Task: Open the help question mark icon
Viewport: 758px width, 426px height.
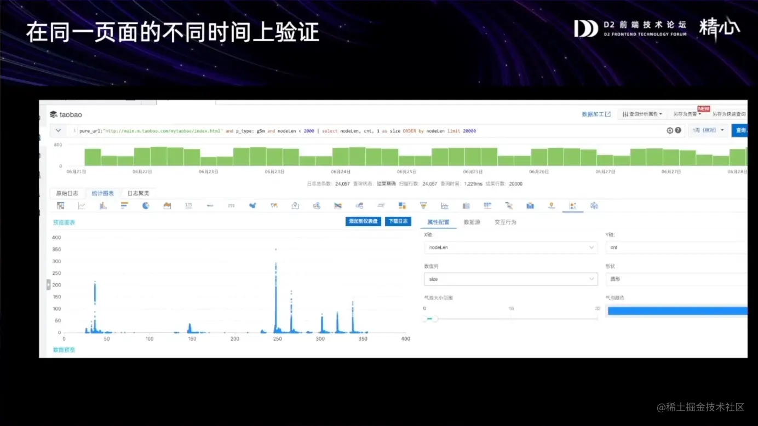Action: point(678,130)
